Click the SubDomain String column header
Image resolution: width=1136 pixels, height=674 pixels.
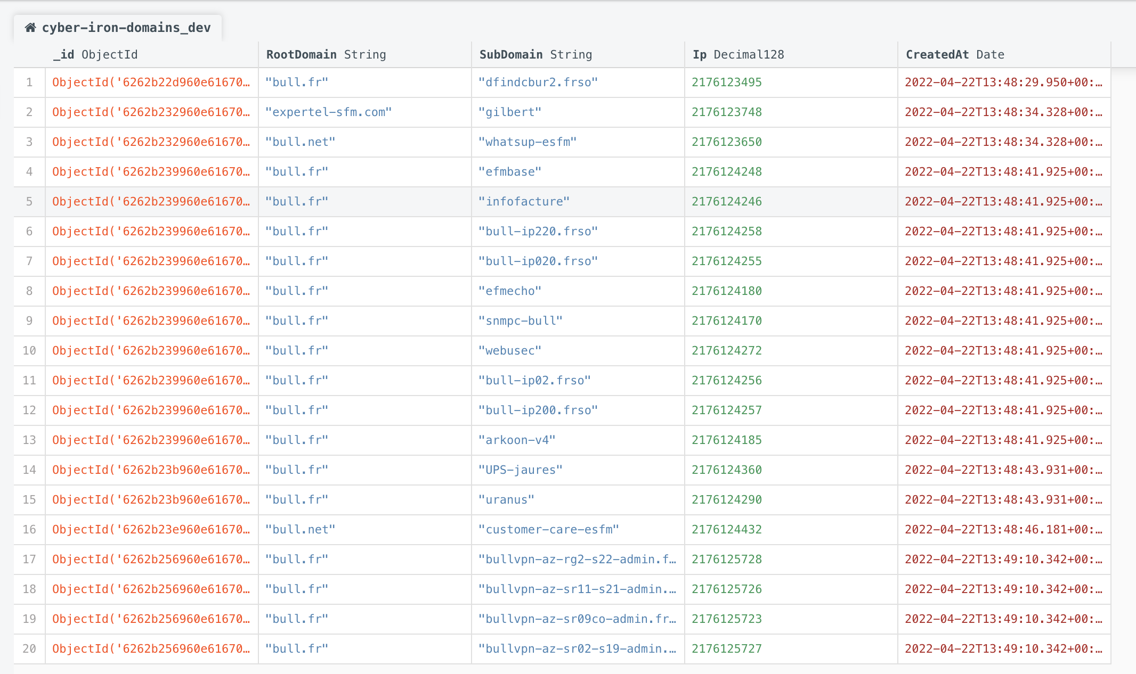point(535,54)
